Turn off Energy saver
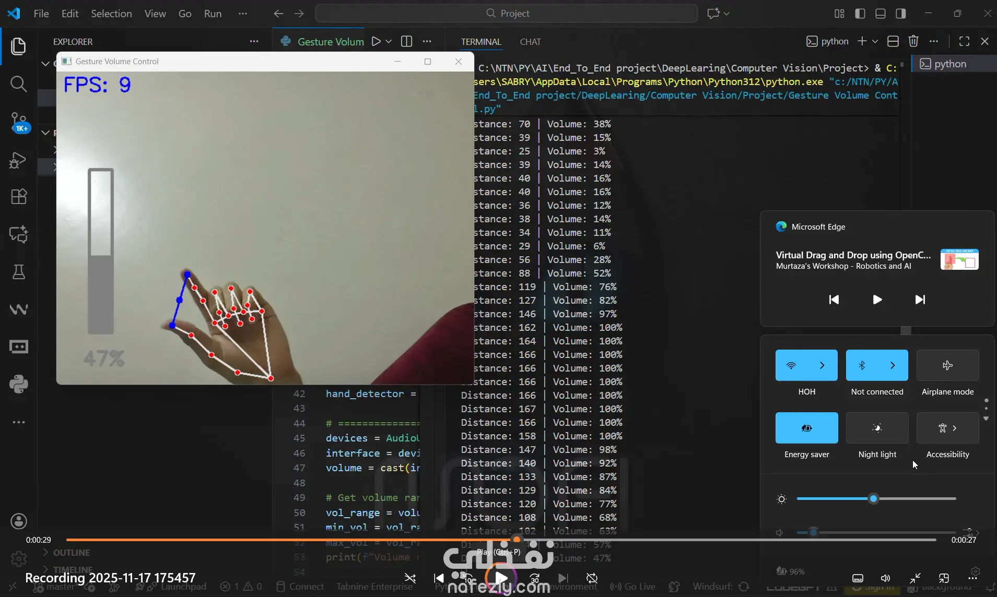The image size is (997, 597). (807, 428)
